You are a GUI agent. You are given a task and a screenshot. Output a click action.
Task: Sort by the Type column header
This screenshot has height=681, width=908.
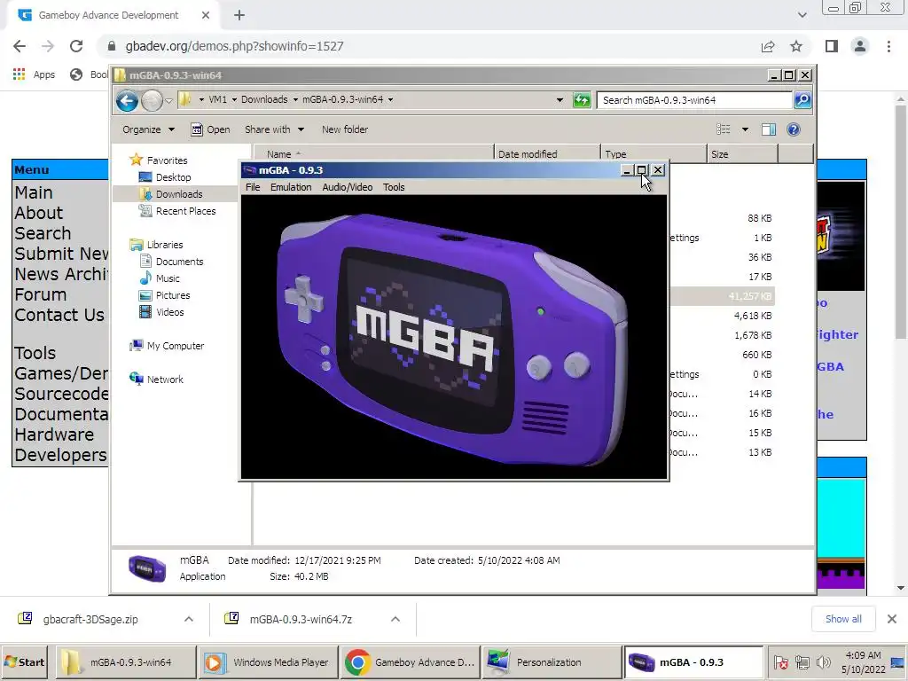click(x=654, y=154)
